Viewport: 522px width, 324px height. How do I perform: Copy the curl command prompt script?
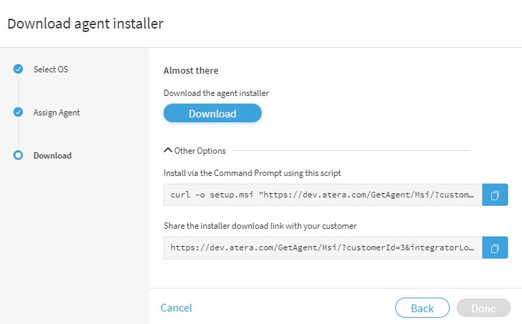coord(495,195)
